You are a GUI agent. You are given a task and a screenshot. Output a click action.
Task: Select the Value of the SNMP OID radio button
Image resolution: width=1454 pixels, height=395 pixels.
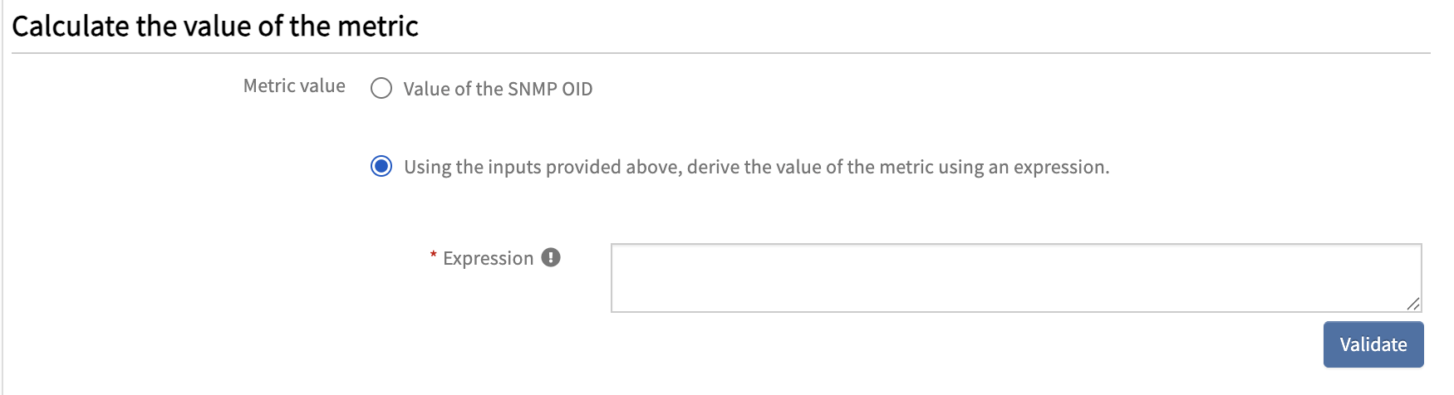tap(381, 89)
